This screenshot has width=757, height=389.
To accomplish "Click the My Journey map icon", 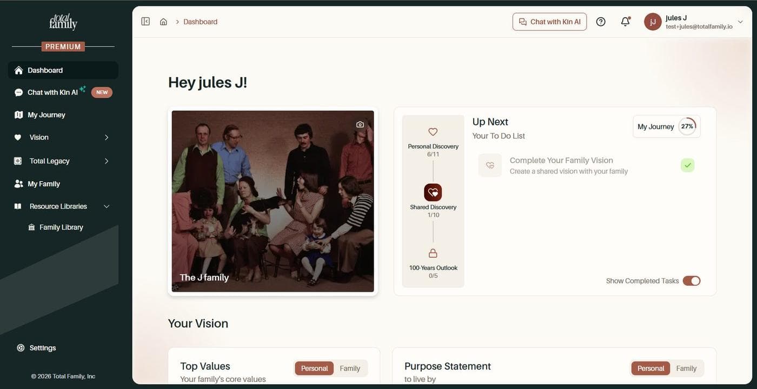I will (19, 115).
